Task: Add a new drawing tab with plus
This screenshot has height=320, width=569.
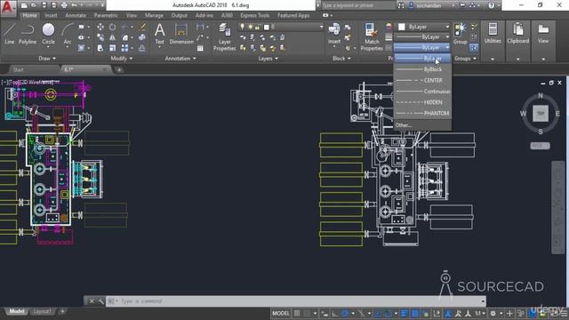Action: click(119, 69)
